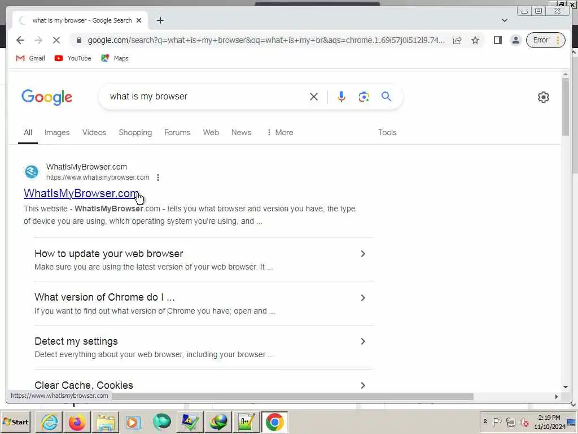Open the Chrome side panel
The height and width of the screenshot is (434, 578).
point(498,40)
